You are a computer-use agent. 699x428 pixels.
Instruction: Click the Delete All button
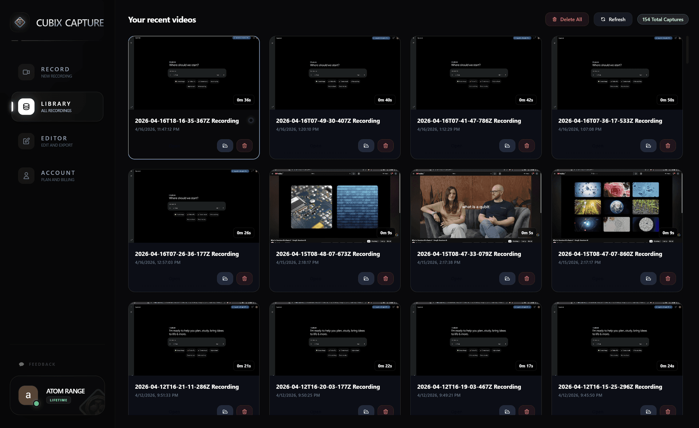[x=567, y=19]
